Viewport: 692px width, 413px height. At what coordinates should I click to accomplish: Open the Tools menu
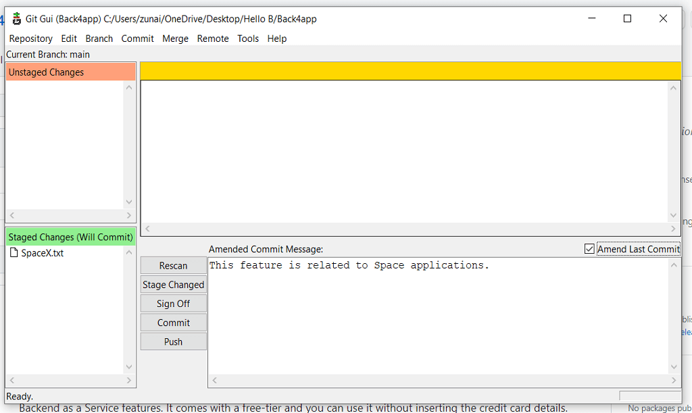tap(248, 38)
